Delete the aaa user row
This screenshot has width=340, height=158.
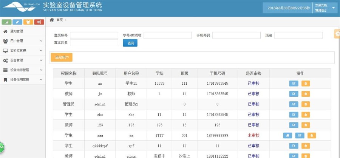pos(312,136)
